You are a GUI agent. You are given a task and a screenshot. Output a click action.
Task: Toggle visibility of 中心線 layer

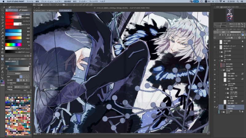click(215, 42)
